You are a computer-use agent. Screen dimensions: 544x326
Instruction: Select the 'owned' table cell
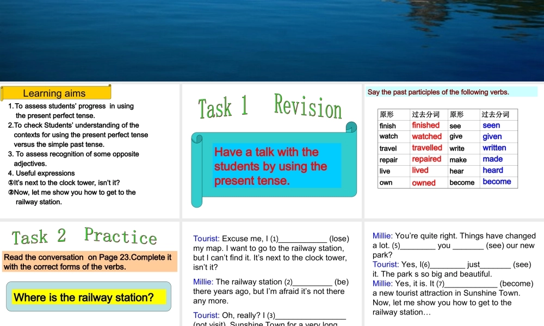coord(429,183)
